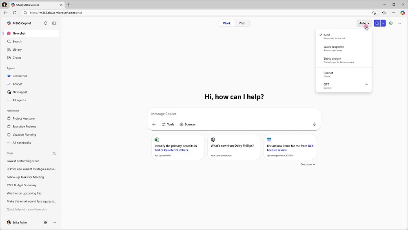The width and height of the screenshot is (408, 230).
Task: Open Vacation Planning notebook
Action: coord(31,134)
